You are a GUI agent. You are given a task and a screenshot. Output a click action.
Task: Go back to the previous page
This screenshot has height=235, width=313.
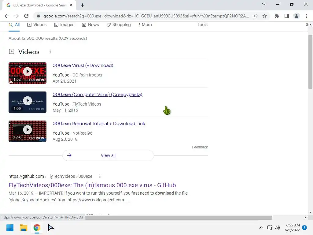coord(7,16)
